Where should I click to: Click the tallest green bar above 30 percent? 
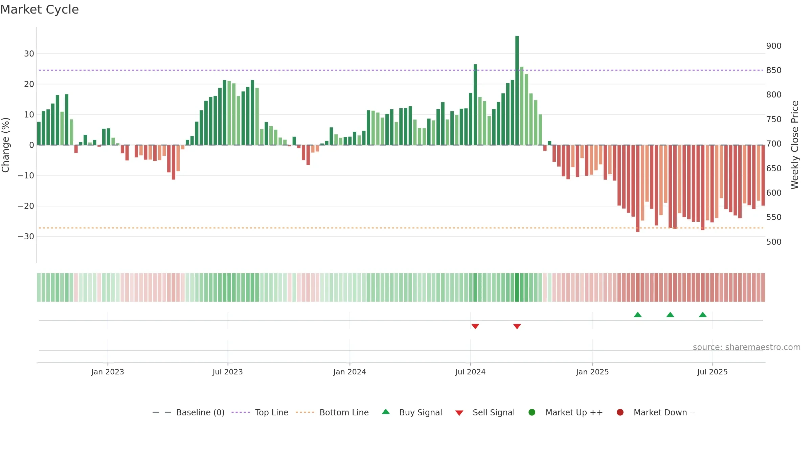(x=517, y=90)
